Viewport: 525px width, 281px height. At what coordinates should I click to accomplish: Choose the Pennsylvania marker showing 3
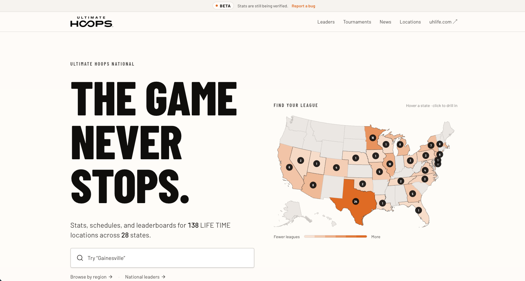(425, 155)
